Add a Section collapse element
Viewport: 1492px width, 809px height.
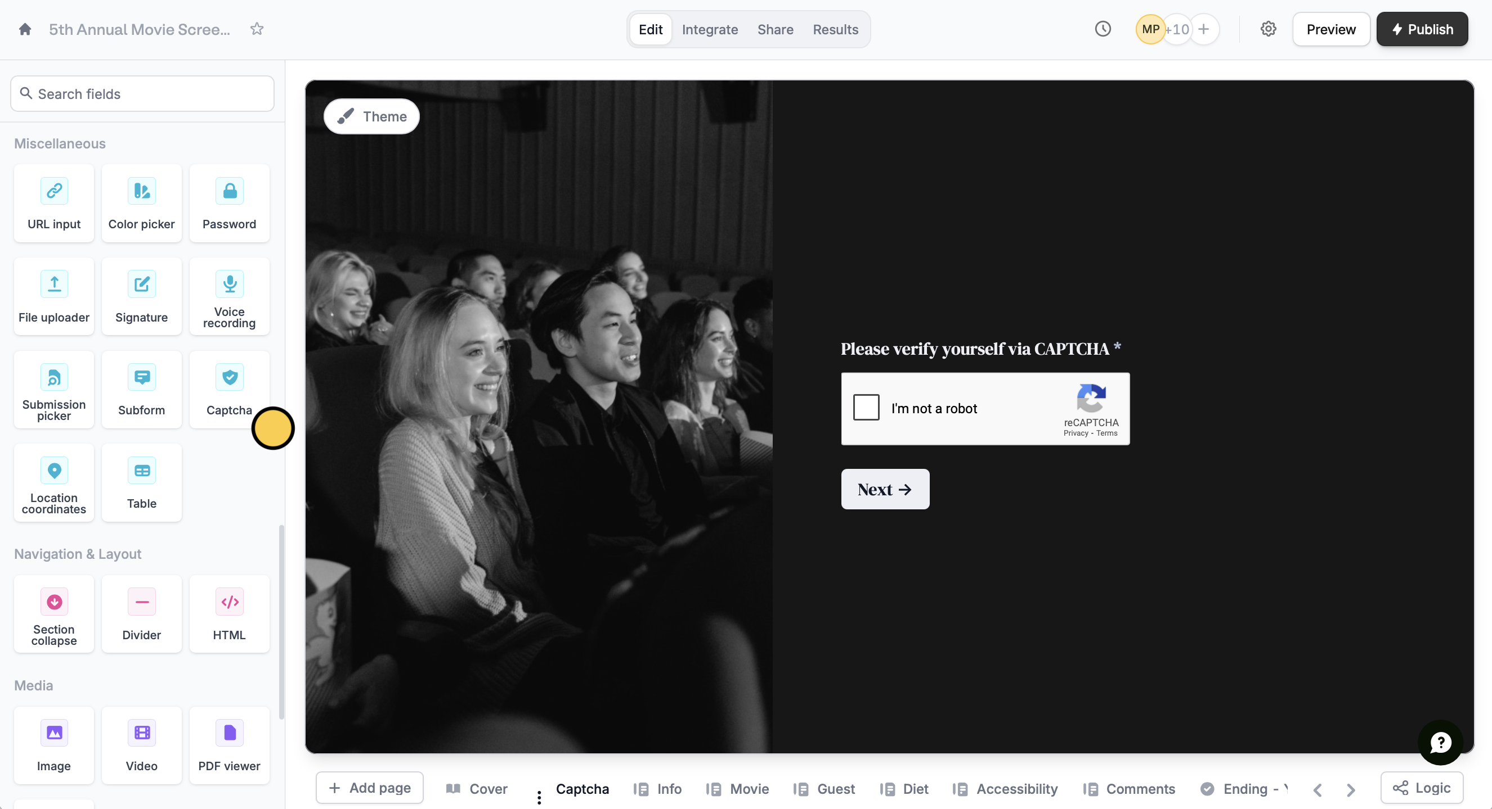pos(54,614)
